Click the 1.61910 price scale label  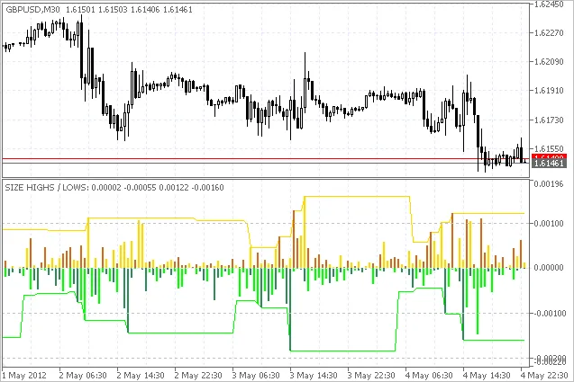pos(549,91)
